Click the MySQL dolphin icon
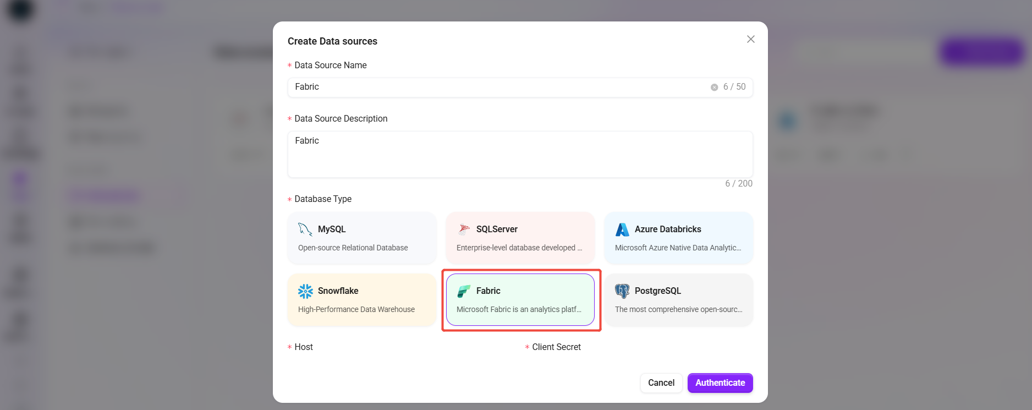Viewport: 1032px width, 410px height. coord(305,229)
